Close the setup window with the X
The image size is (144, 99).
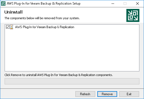137,4
